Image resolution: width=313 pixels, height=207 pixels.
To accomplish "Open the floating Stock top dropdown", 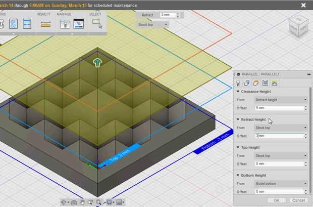I will tap(152, 24).
